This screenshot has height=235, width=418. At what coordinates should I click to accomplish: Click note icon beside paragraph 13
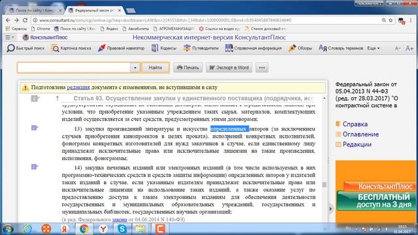pyautogui.click(x=35, y=128)
